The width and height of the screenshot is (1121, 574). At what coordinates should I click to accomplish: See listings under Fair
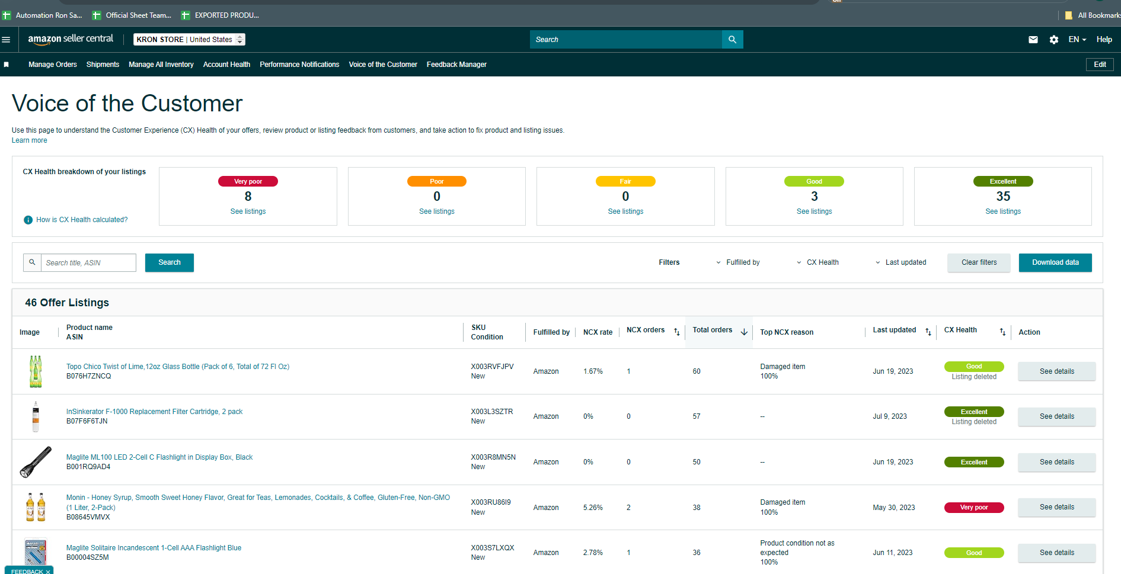pyautogui.click(x=625, y=211)
